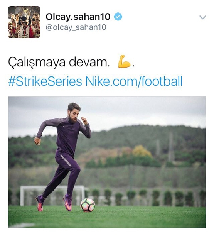Click the white goal post in photo

point(52,195)
